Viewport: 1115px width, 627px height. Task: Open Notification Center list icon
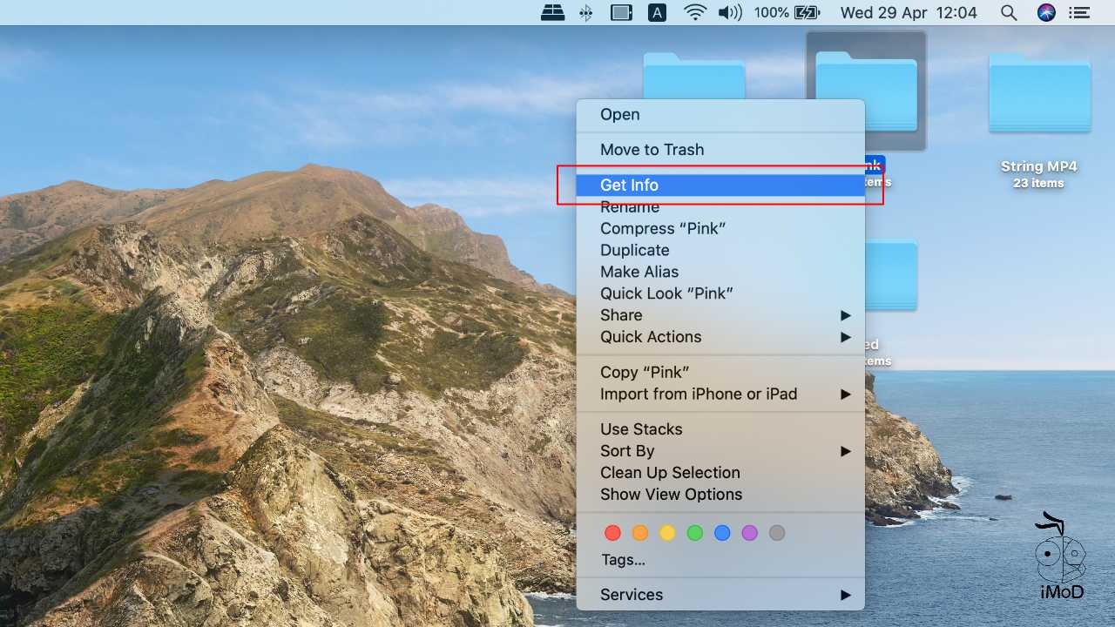1080,12
